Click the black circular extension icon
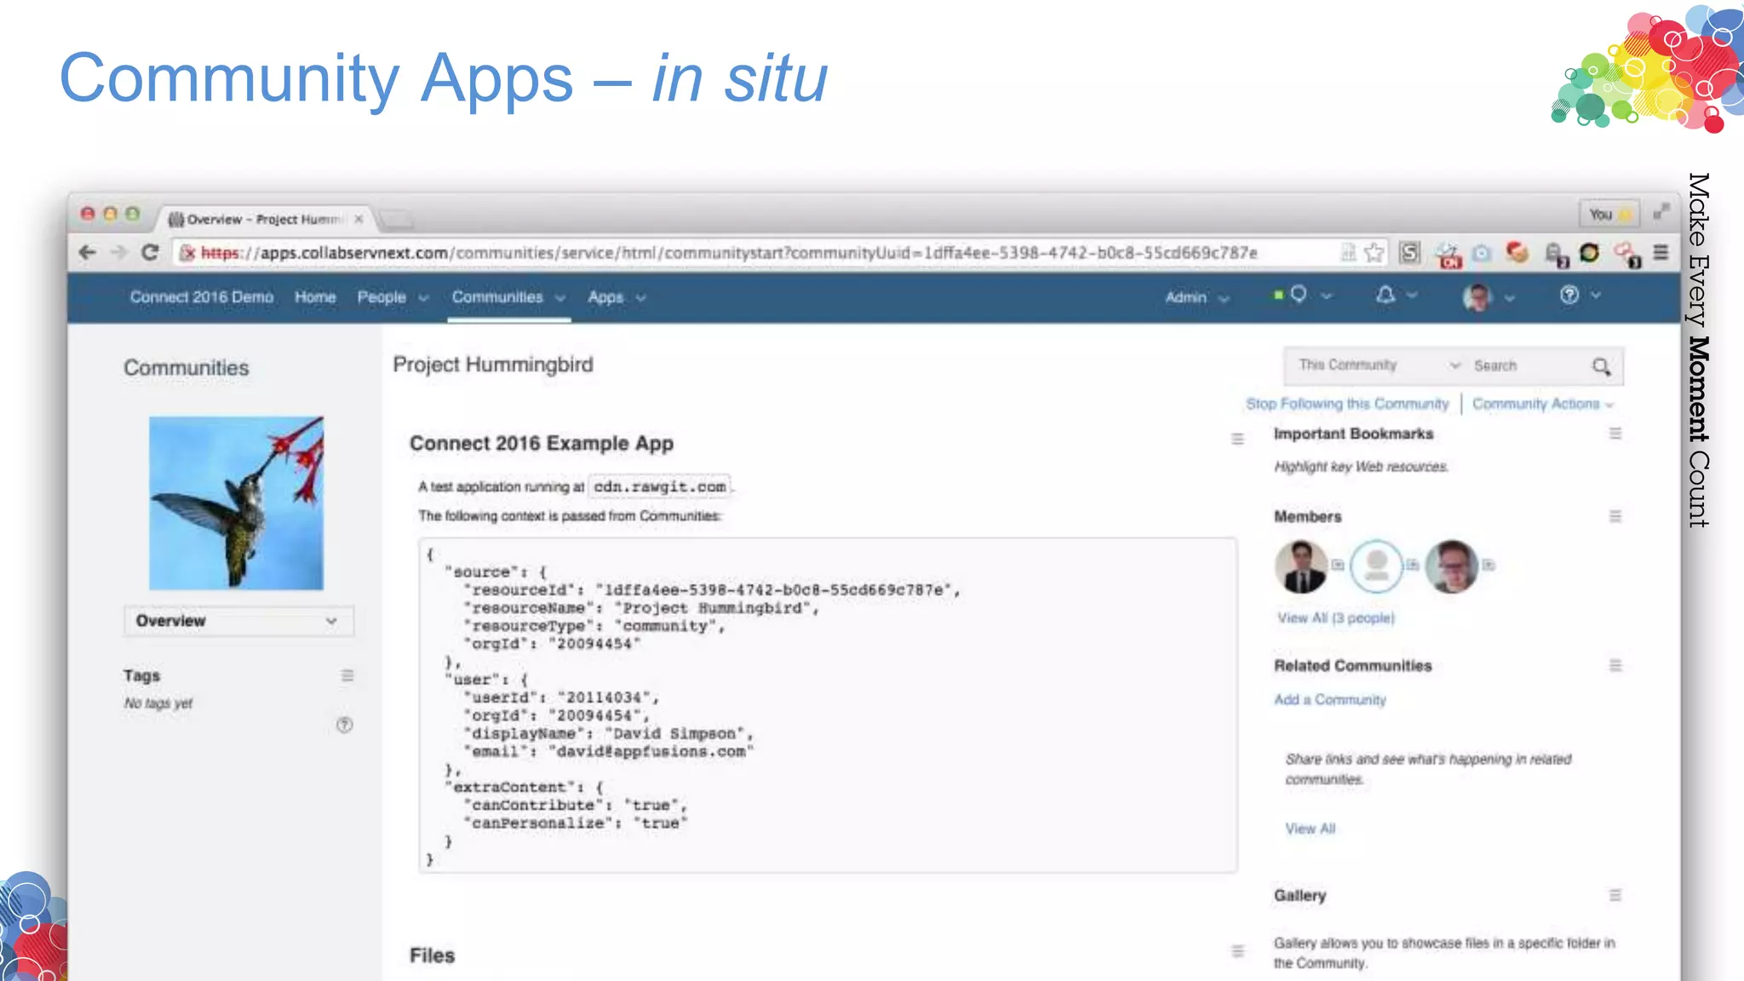Screen dimensions: 1744x981 coord(1589,252)
